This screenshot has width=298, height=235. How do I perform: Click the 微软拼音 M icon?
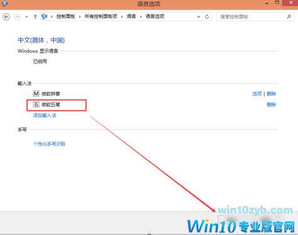pyautogui.click(x=36, y=93)
